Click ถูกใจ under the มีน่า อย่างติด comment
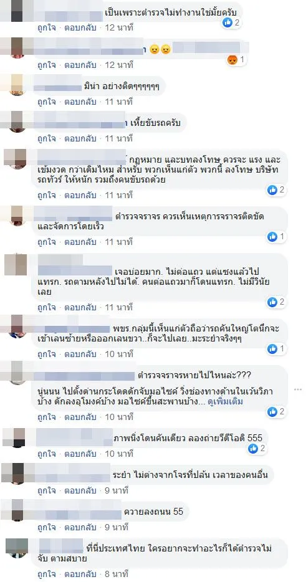Screen dimensions: 306x582 [46, 102]
